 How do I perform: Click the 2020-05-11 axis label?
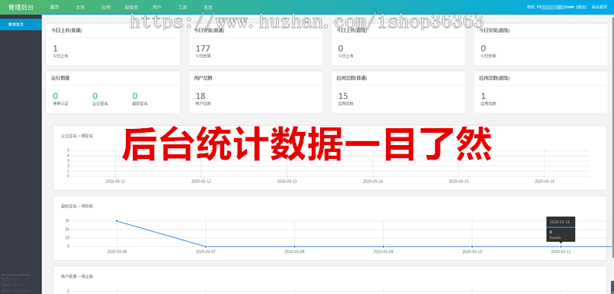(x=115, y=182)
